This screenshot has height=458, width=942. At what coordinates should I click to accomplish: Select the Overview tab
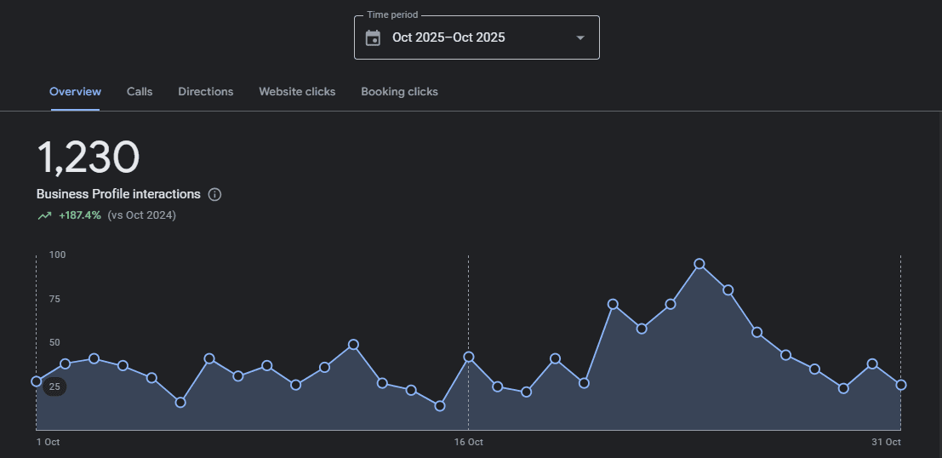(75, 92)
